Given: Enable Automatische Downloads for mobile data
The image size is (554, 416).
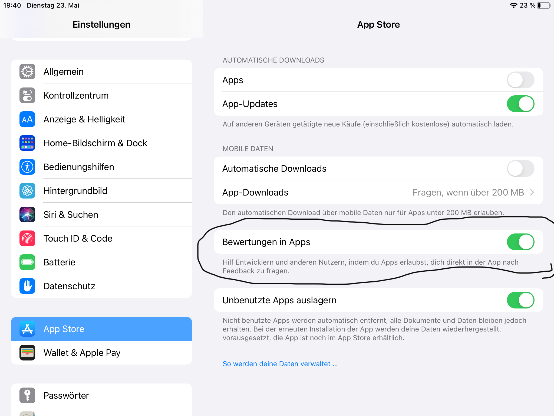Looking at the screenshot, I should (x=520, y=168).
